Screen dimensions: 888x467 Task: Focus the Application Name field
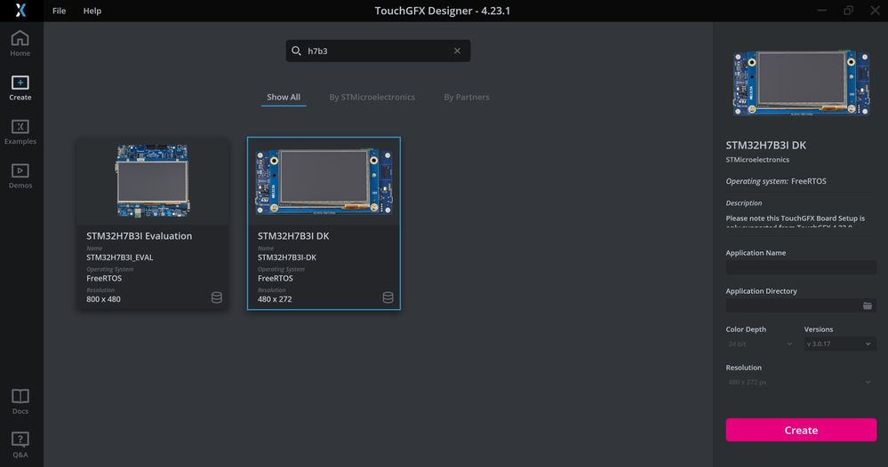pyautogui.click(x=801, y=267)
